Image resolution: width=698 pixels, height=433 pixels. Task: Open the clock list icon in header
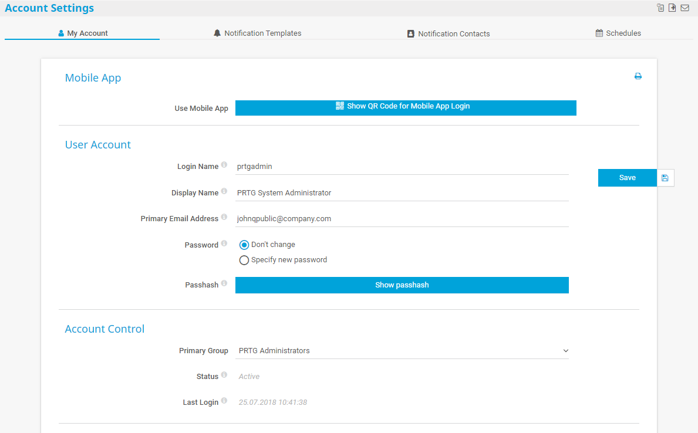tap(660, 8)
